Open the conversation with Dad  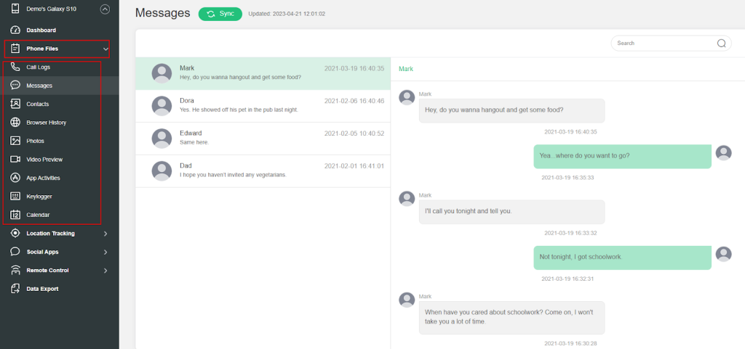[262, 171]
